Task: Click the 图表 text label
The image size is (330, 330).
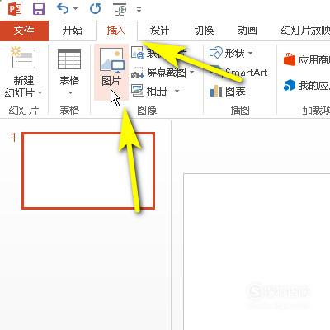Action: tap(235, 92)
